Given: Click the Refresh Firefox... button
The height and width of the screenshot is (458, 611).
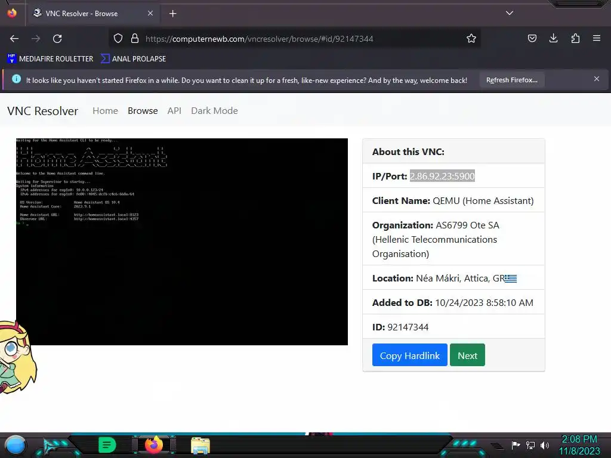Looking at the screenshot, I should (511, 80).
